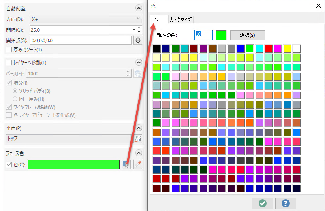The image size is (325, 211).
Task: Pick the yellow swatch in the top row
Action: pyautogui.click(x=287, y=49)
